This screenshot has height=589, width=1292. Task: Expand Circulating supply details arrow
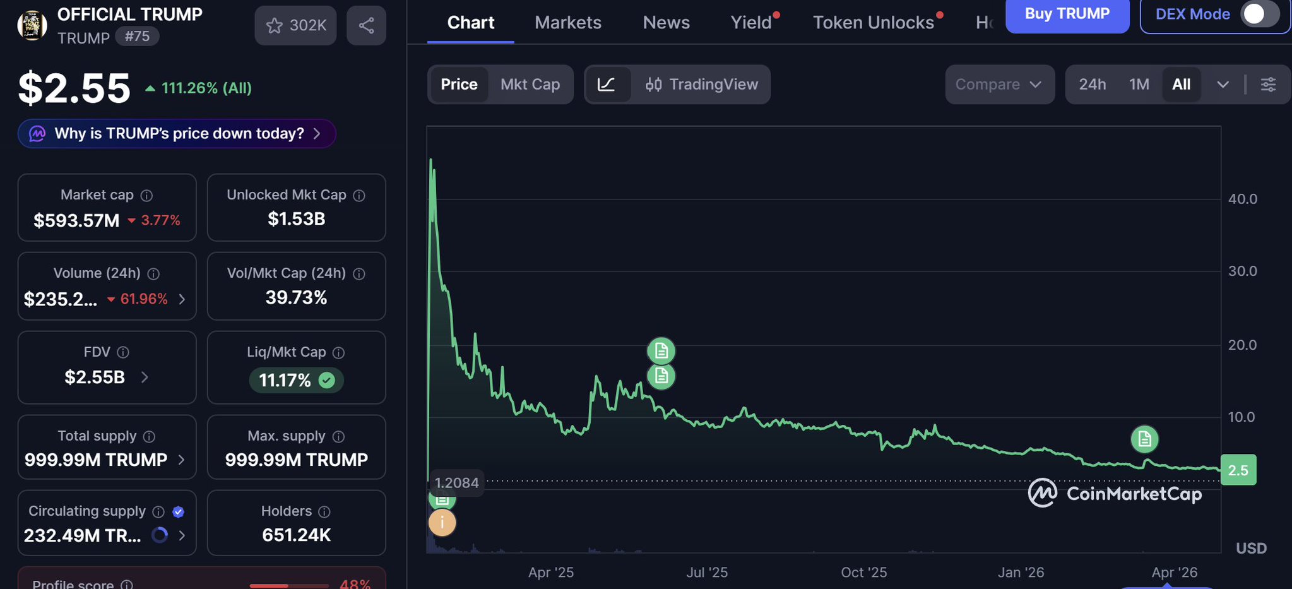182,535
